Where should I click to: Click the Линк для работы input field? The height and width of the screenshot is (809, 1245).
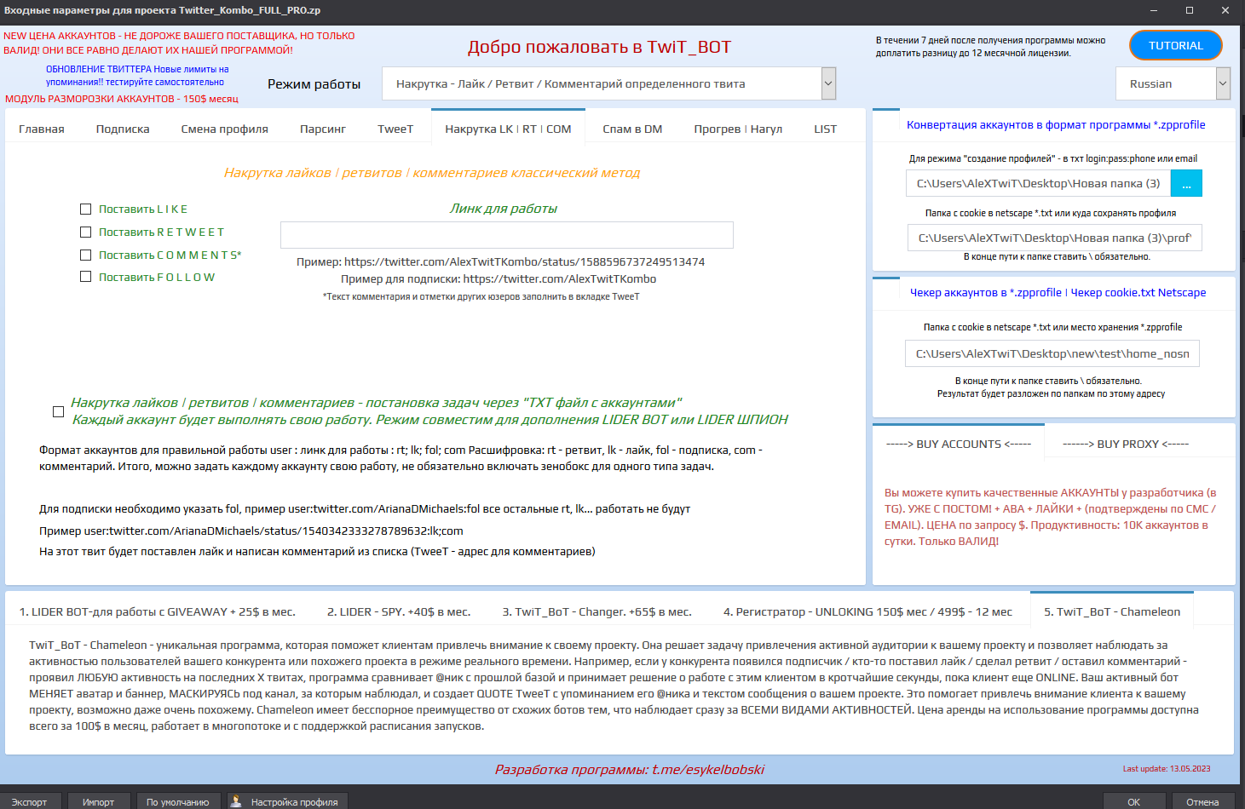point(507,235)
